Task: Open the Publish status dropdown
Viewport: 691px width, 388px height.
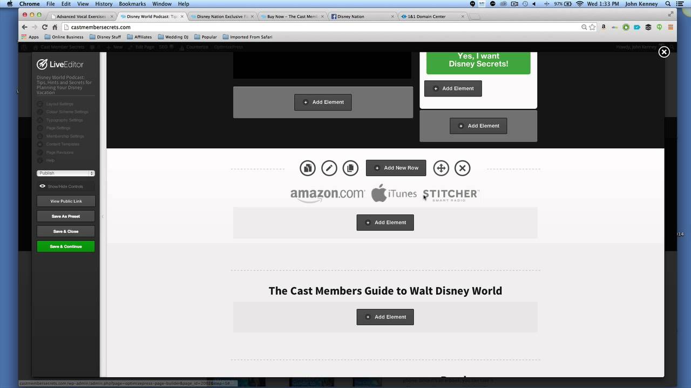Action: [66, 173]
